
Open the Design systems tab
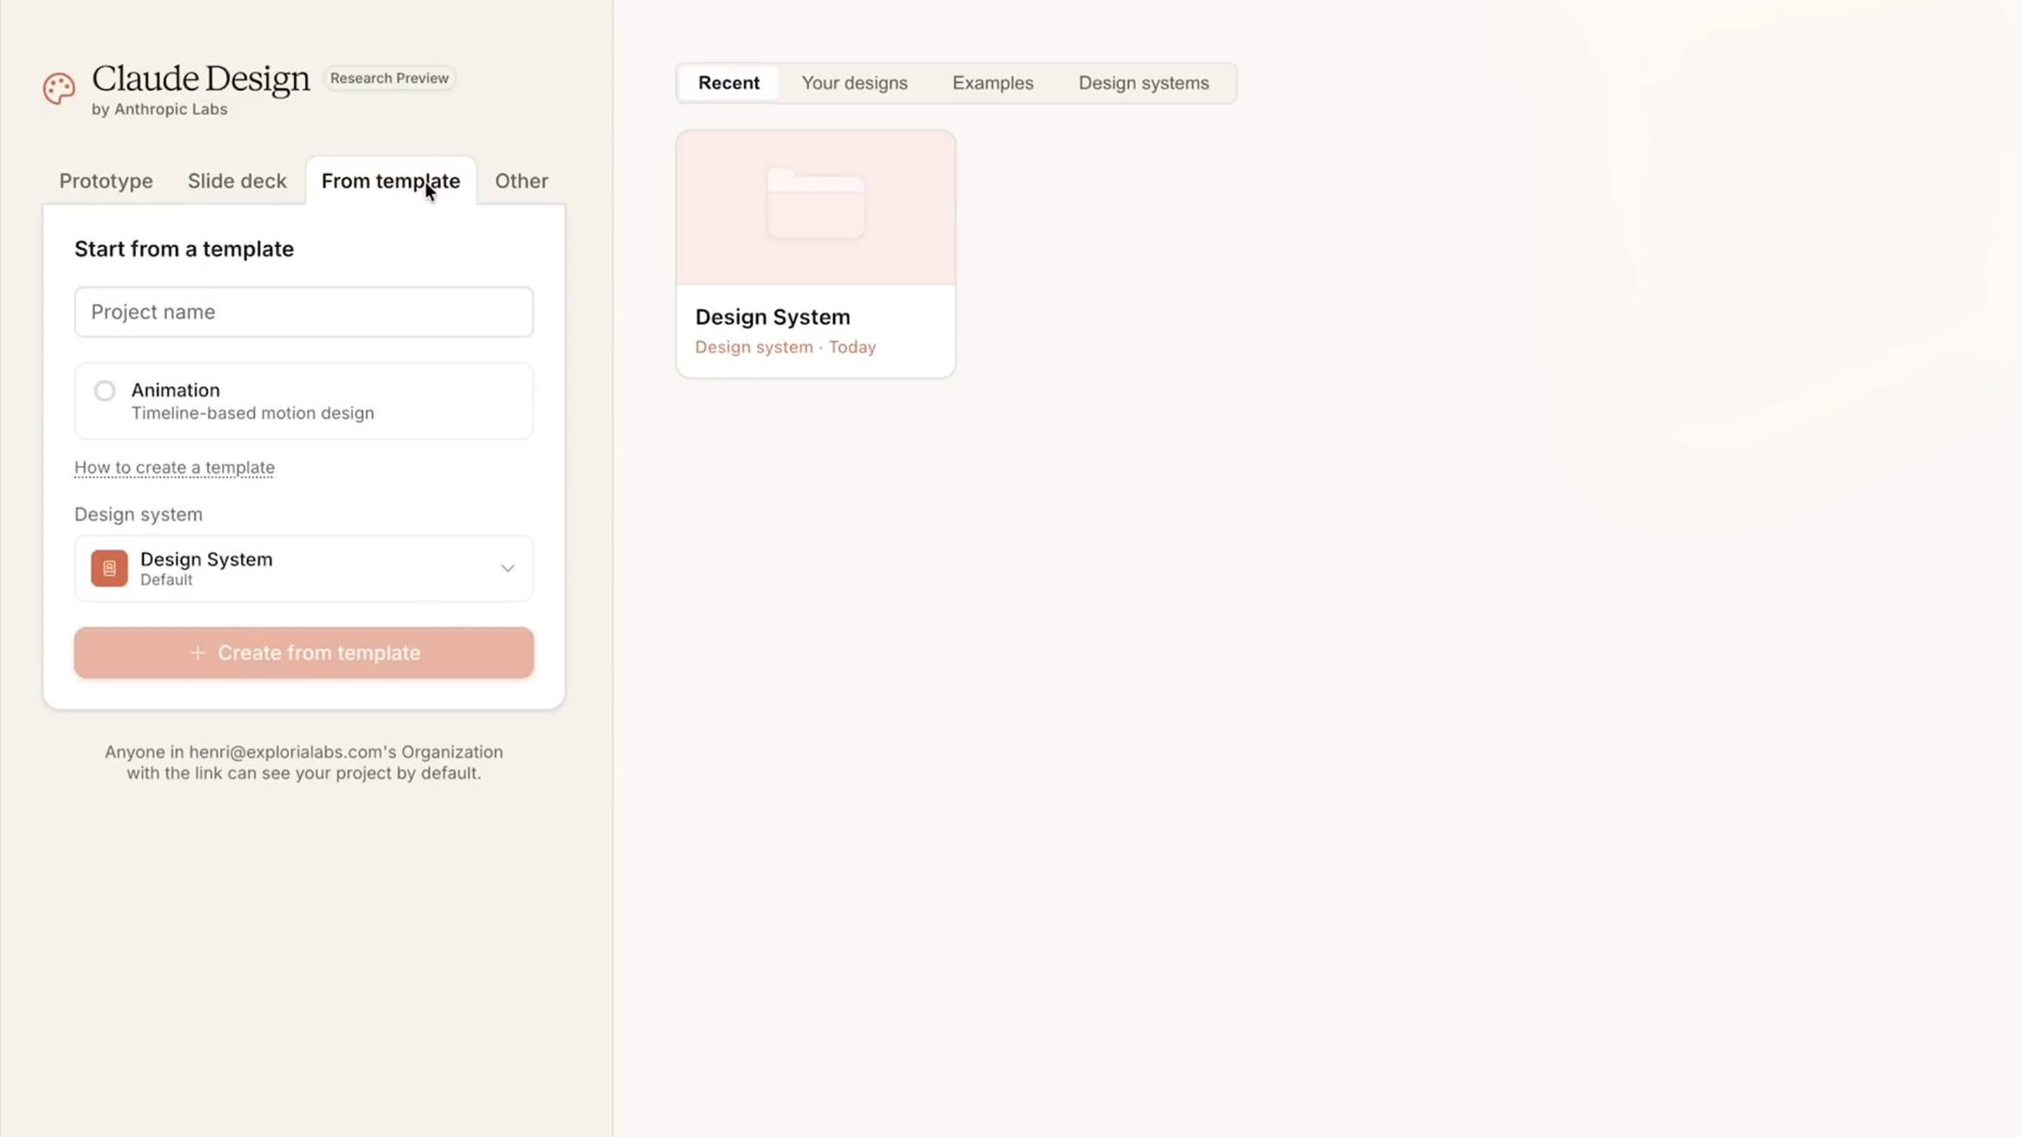tap(1143, 84)
